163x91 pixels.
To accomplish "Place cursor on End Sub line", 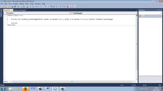I will tap(14, 23).
